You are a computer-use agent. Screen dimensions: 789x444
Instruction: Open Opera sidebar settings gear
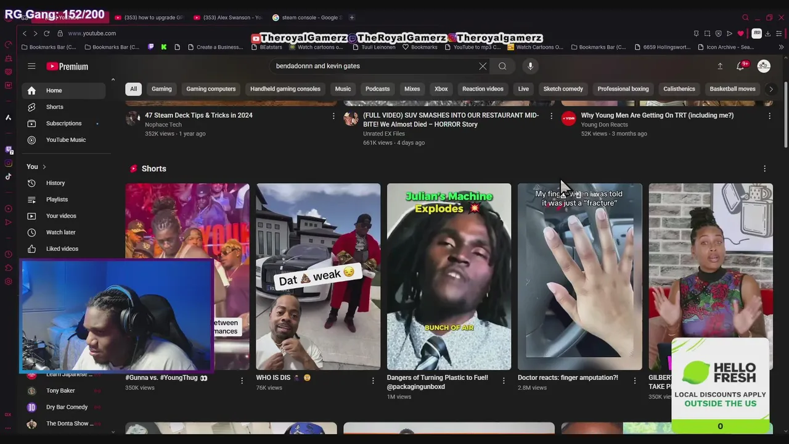tap(8, 282)
